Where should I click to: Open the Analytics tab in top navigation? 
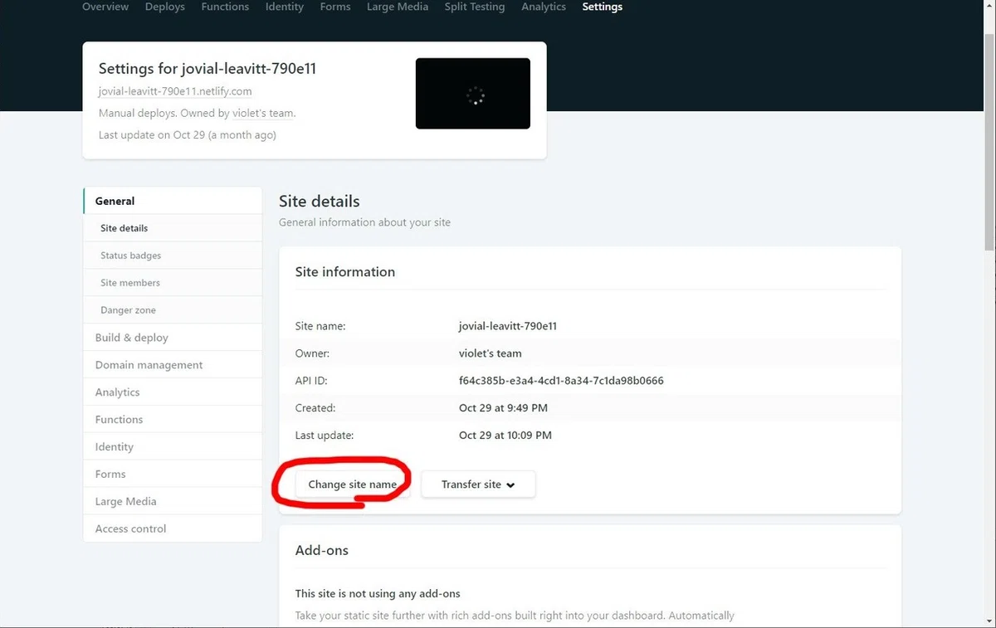tap(544, 7)
